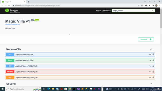Viewport: 162px width, 91px height.
Task: Select the Swagger UI browser tab
Action: 13,2
